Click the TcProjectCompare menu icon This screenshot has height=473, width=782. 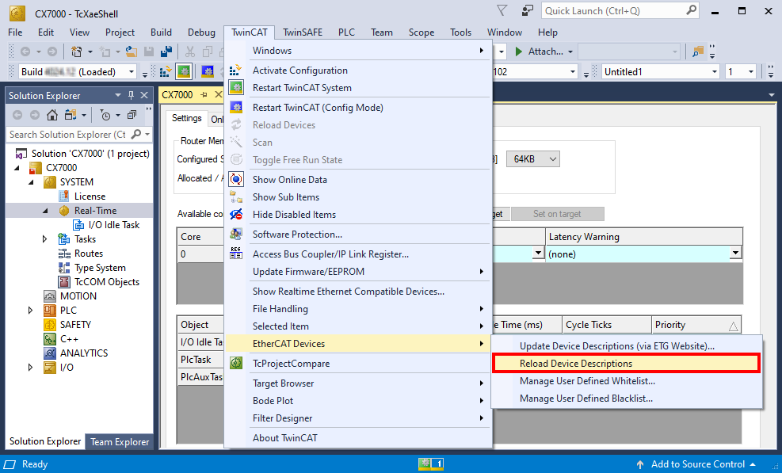click(x=236, y=363)
